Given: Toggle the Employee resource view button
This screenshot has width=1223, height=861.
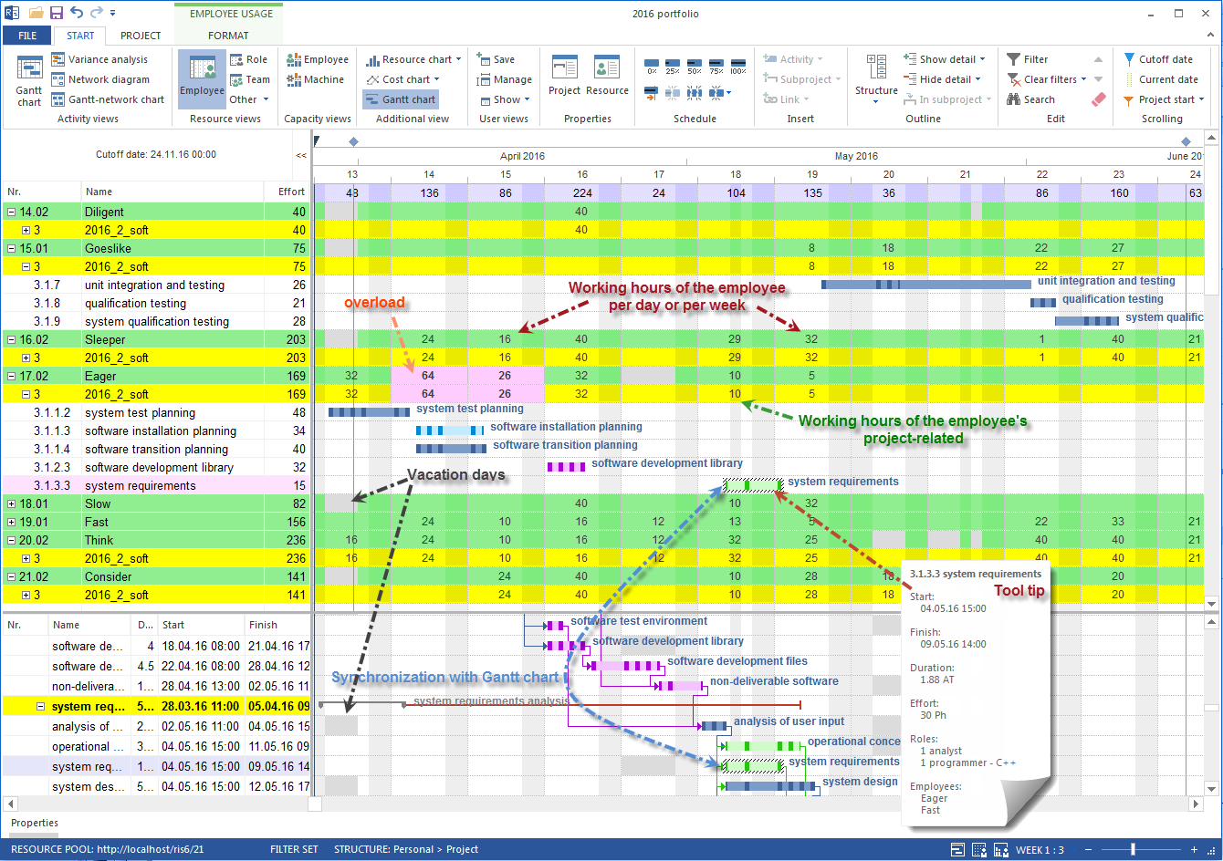Looking at the screenshot, I should [x=202, y=79].
